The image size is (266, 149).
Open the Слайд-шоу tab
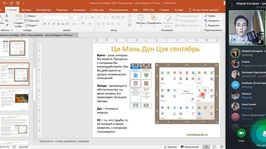(97, 10)
